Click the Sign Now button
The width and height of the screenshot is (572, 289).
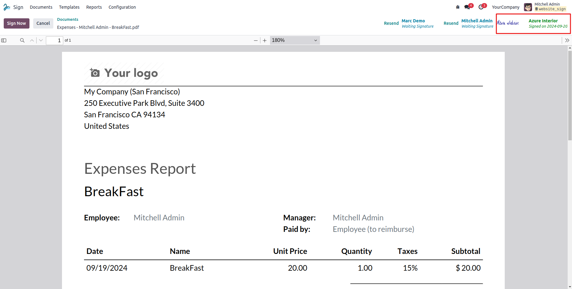(x=16, y=23)
